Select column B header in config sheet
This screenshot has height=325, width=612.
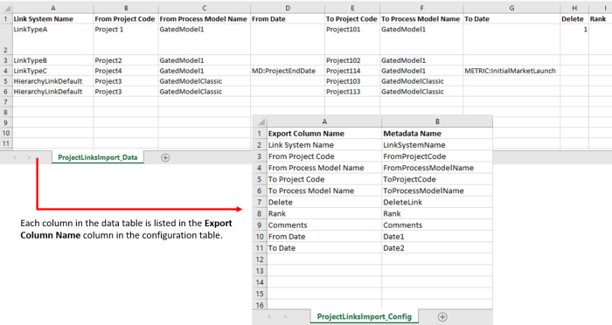437,121
